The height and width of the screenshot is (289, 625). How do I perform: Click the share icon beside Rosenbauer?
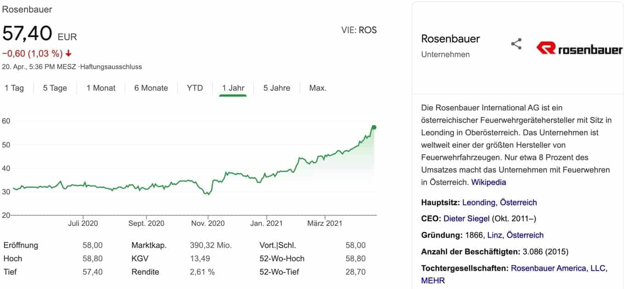coord(516,44)
